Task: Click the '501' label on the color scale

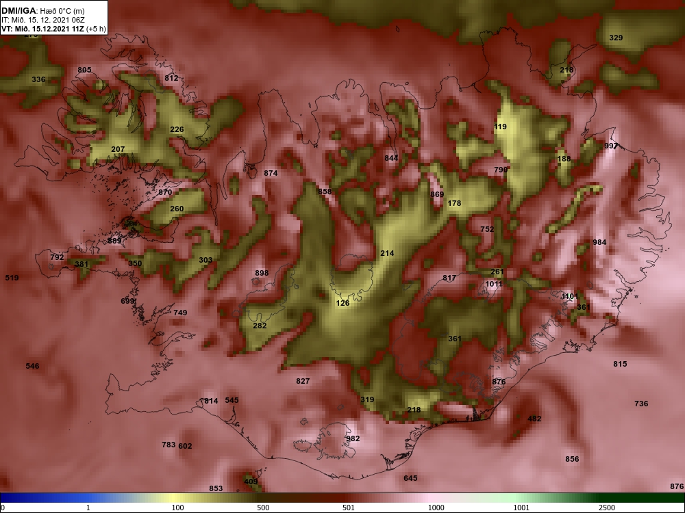Action: click(348, 508)
